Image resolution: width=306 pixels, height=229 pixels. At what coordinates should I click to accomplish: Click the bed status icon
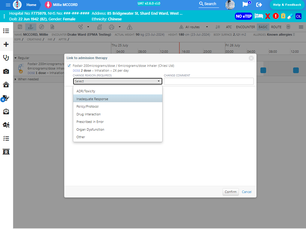(x=259, y=16)
